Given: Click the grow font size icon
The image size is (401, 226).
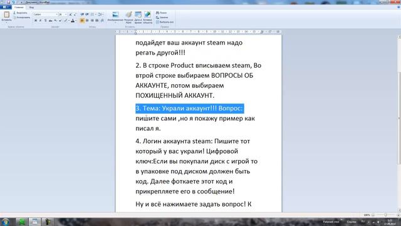Looking at the screenshot, I should click(70, 14).
